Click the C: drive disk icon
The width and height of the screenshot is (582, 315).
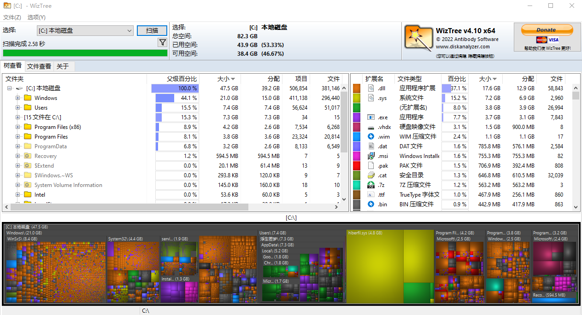19,88
